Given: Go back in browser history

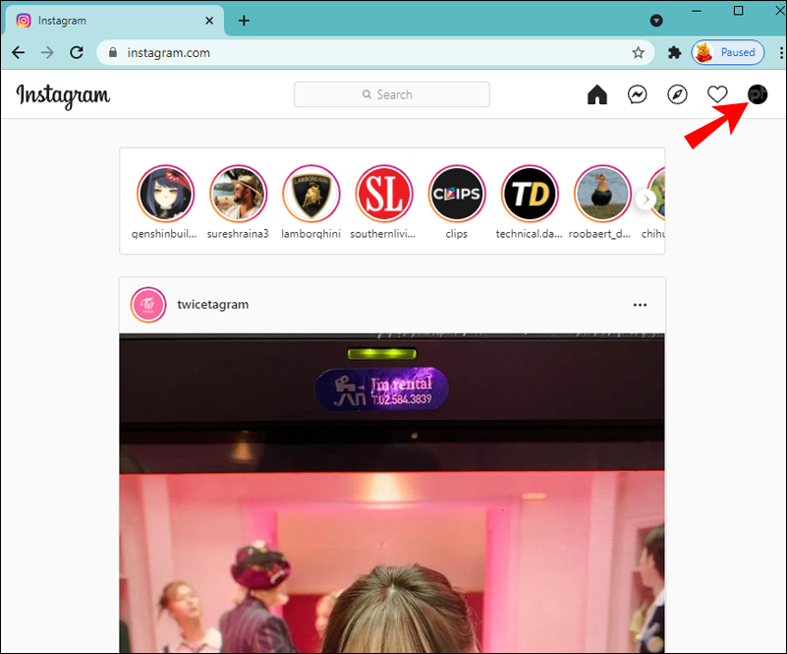Looking at the screenshot, I should pos(19,52).
